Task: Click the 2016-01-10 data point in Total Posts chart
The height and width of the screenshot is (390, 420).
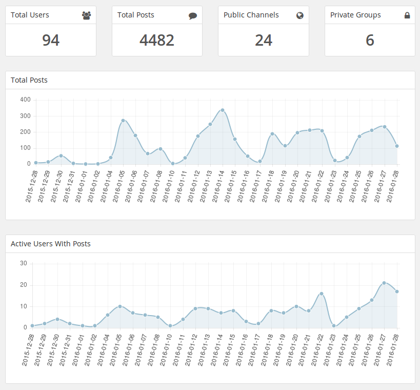Action: click(173, 164)
